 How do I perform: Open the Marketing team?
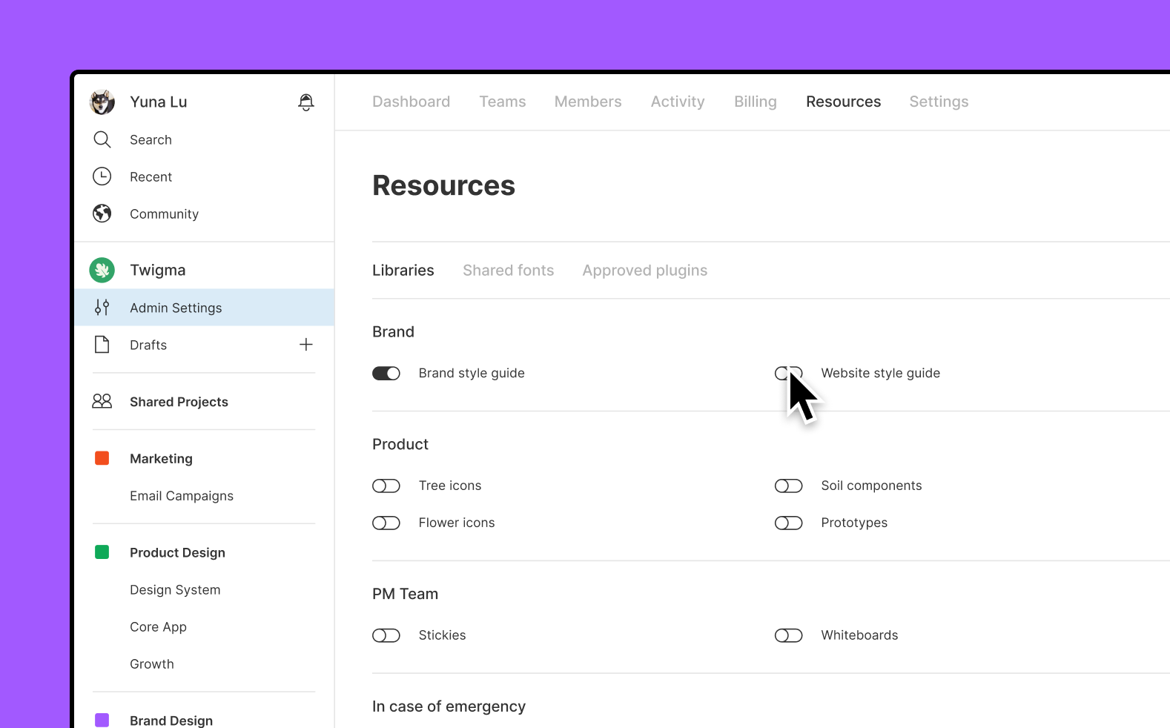click(161, 458)
